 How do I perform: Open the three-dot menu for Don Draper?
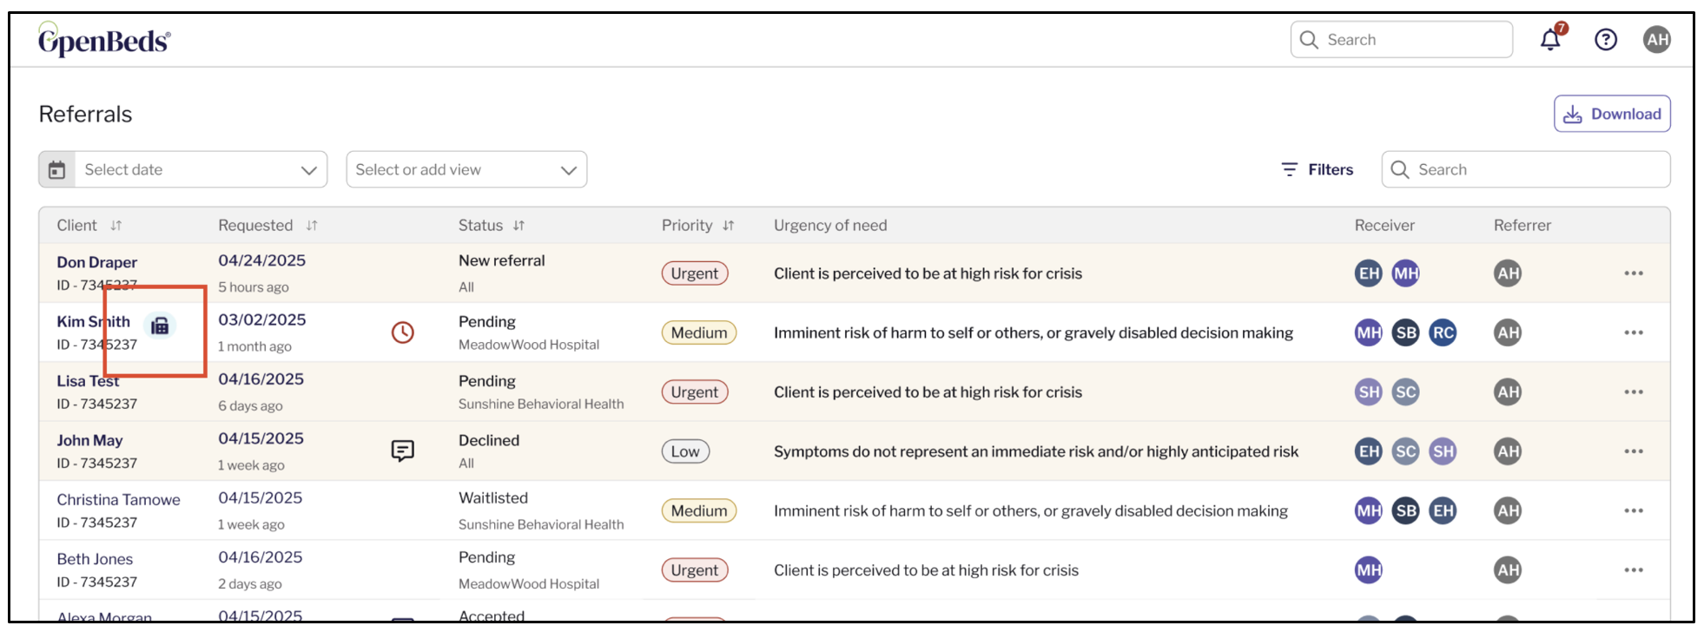[1634, 273]
